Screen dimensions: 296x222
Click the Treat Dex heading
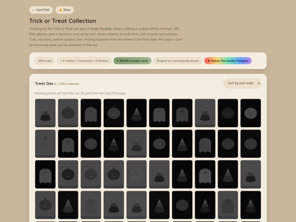point(44,83)
